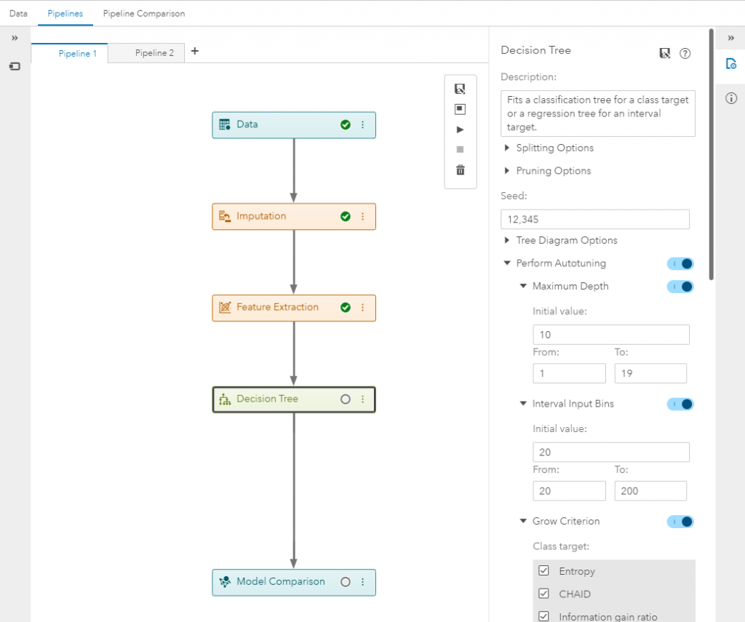
Task: Expand Splitting Options
Action: (548, 148)
